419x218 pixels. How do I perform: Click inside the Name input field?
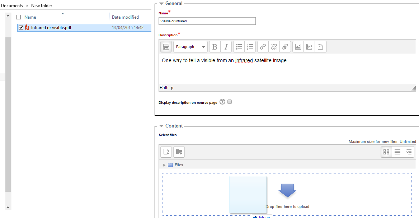207,21
